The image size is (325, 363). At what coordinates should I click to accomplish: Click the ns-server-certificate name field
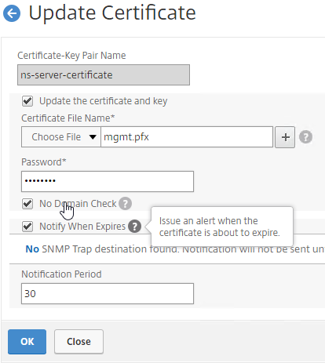104,75
